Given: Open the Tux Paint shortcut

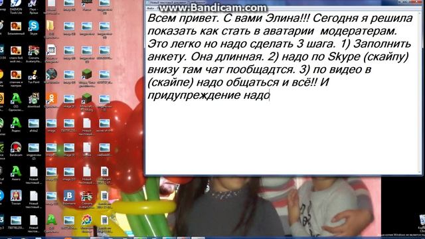Looking at the screenshot, I should [x=34, y=76].
